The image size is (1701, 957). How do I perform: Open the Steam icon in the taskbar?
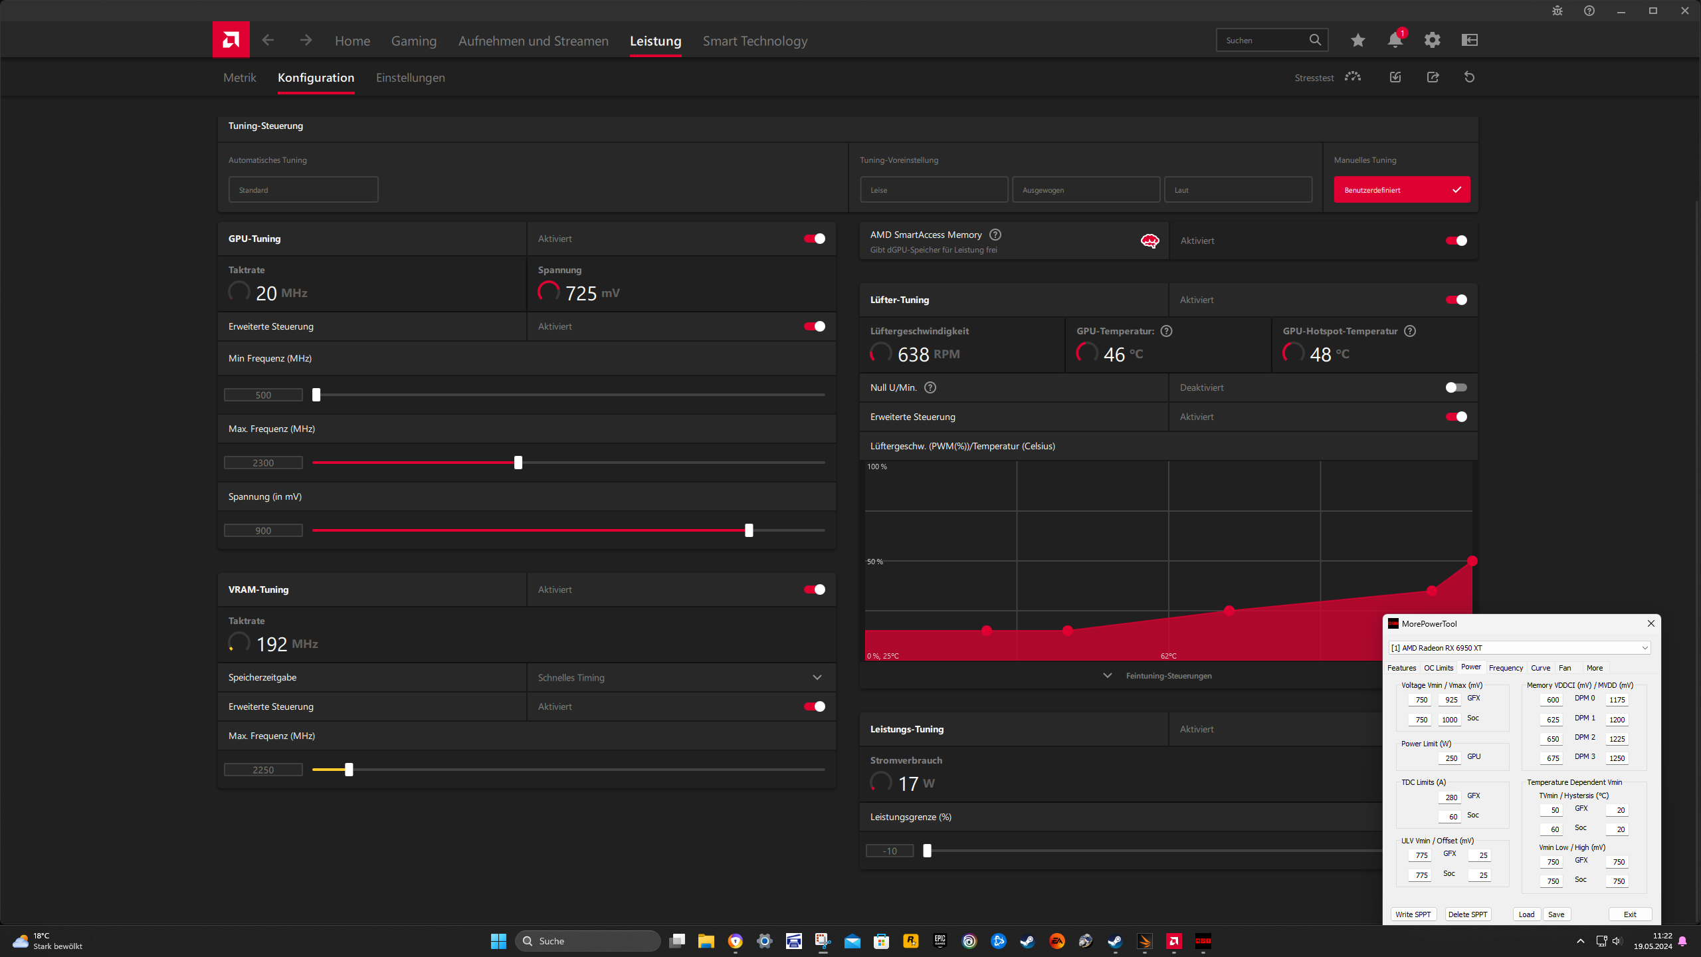click(x=1027, y=941)
